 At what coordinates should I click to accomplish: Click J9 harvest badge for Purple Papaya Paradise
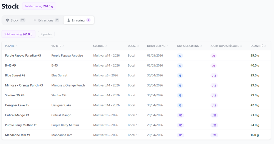point(213,56)
